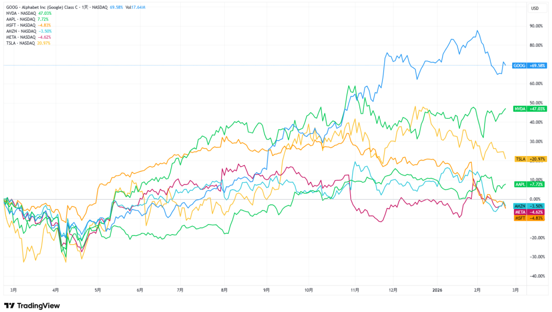Click the AMZN NASDAQ legend entry
552x312 pixels.
pos(21,31)
